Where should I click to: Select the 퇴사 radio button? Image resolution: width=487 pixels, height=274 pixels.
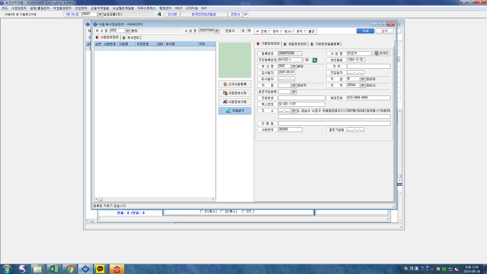click(282, 31)
